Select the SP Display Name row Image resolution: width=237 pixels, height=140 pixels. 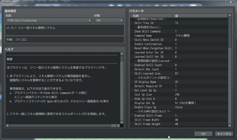coord(179,82)
